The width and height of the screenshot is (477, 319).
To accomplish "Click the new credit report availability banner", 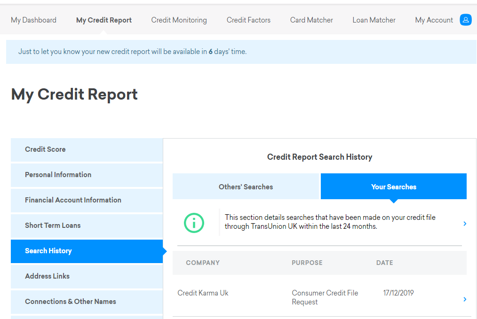I will [241, 52].
